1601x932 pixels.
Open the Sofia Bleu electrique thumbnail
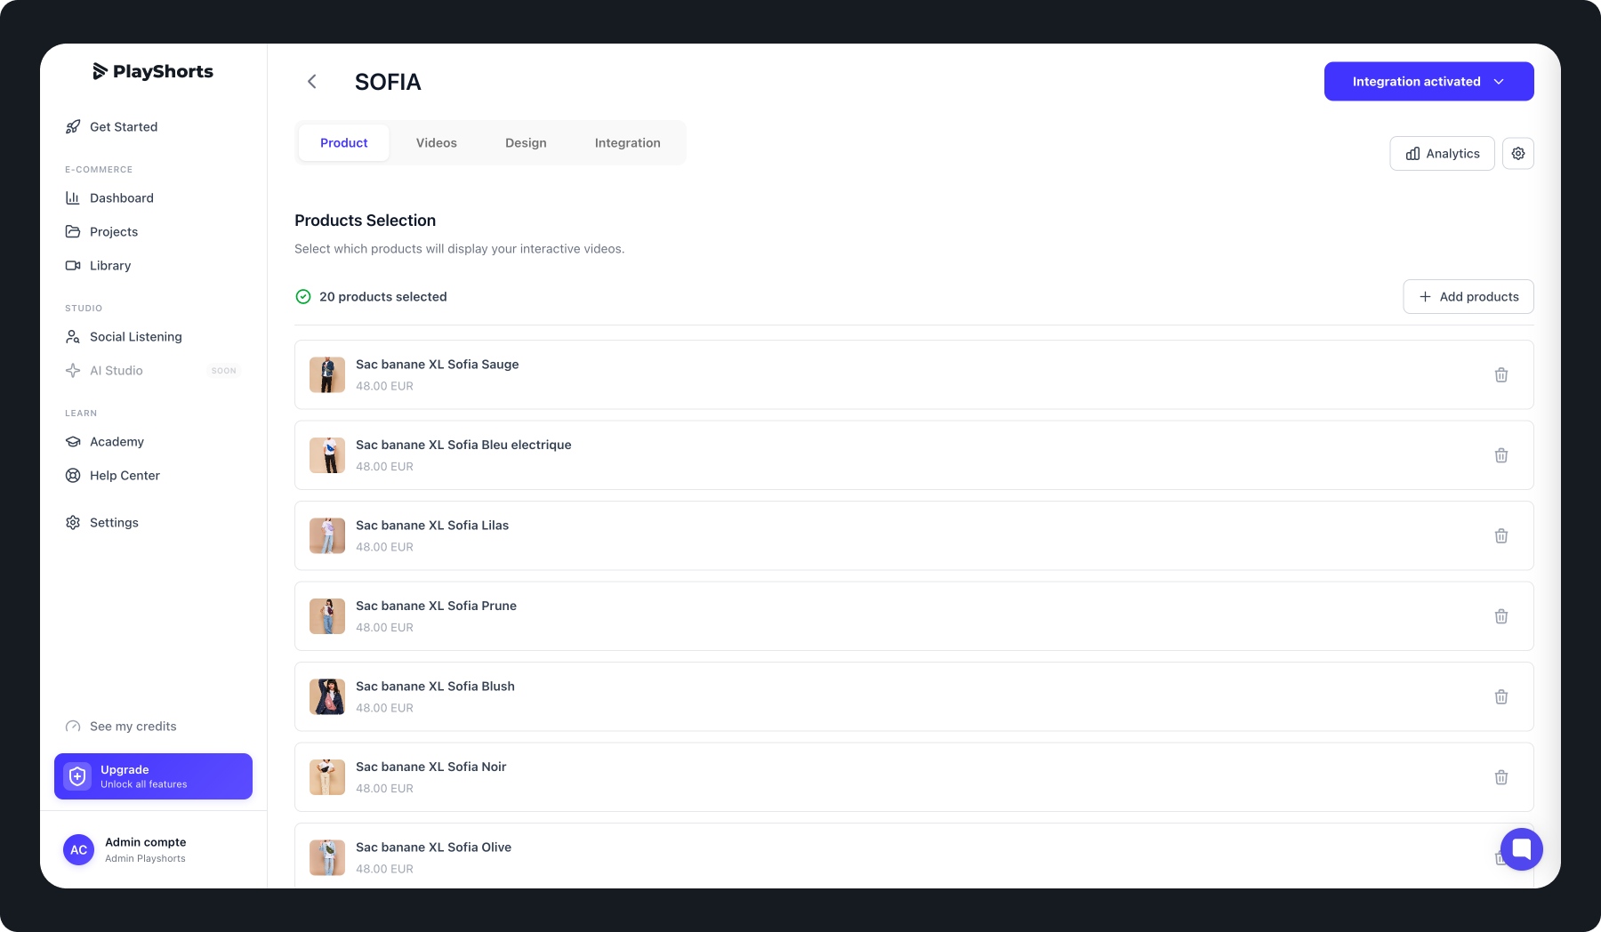(x=327, y=455)
